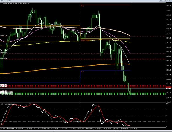Click the 1808.75 price scale value
The image size is (172, 132).
169,102
